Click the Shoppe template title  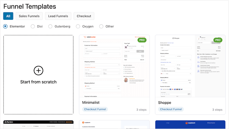pos(165,103)
